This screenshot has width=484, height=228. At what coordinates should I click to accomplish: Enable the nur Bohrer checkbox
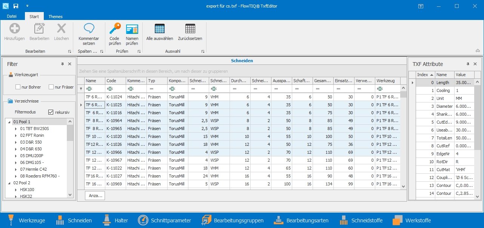coord(18,87)
